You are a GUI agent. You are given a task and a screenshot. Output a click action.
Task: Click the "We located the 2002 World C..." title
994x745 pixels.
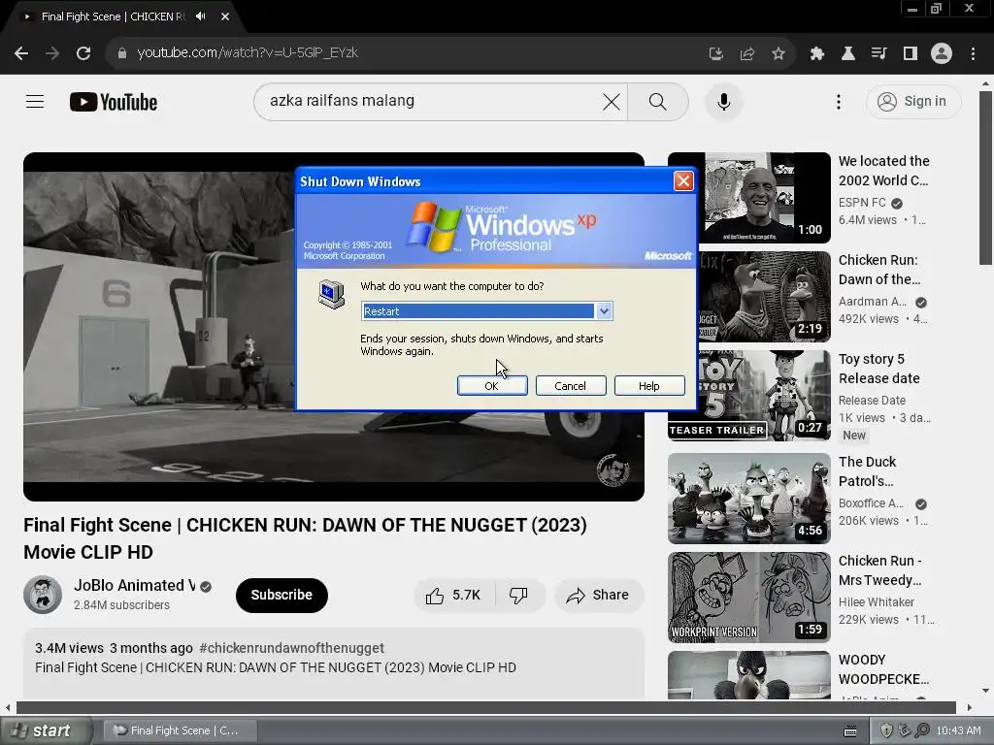point(883,171)
